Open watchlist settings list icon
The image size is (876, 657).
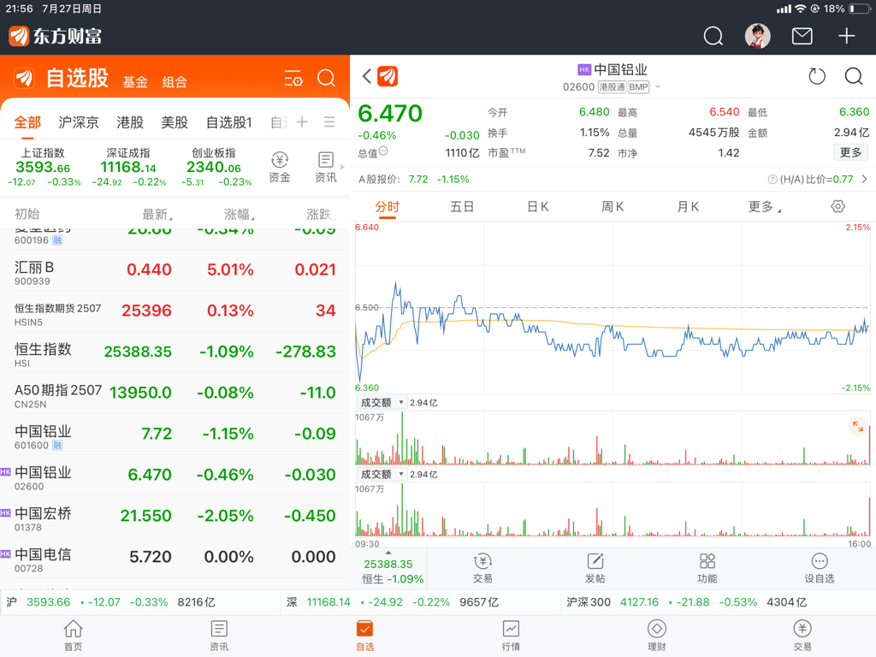293,78
